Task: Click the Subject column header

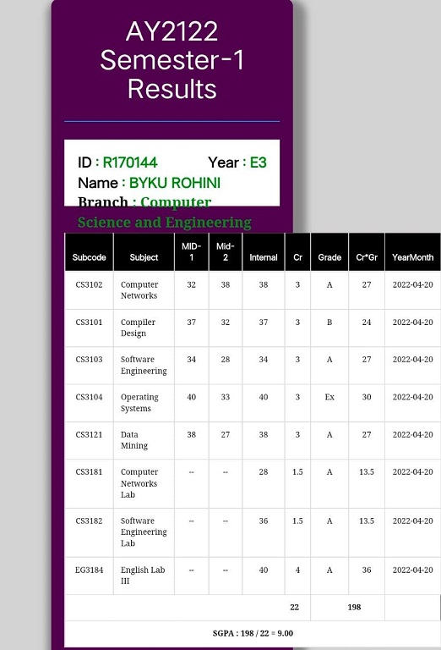Action: (x=144, y=252)
